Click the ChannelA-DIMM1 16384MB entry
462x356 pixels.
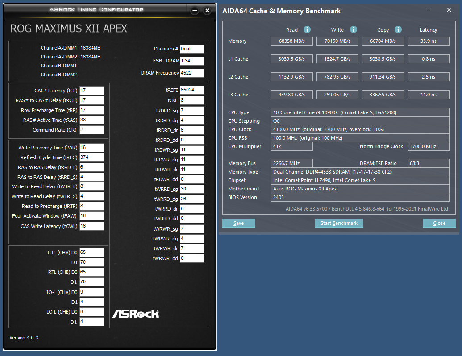click(71, 48)
